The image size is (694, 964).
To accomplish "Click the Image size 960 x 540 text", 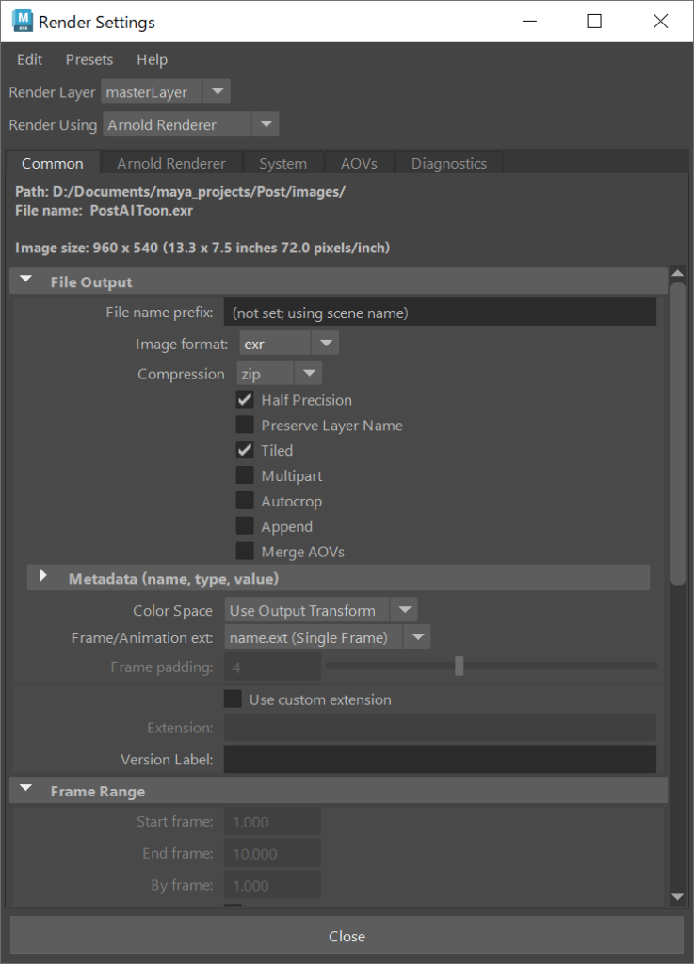I will (202, 248).
